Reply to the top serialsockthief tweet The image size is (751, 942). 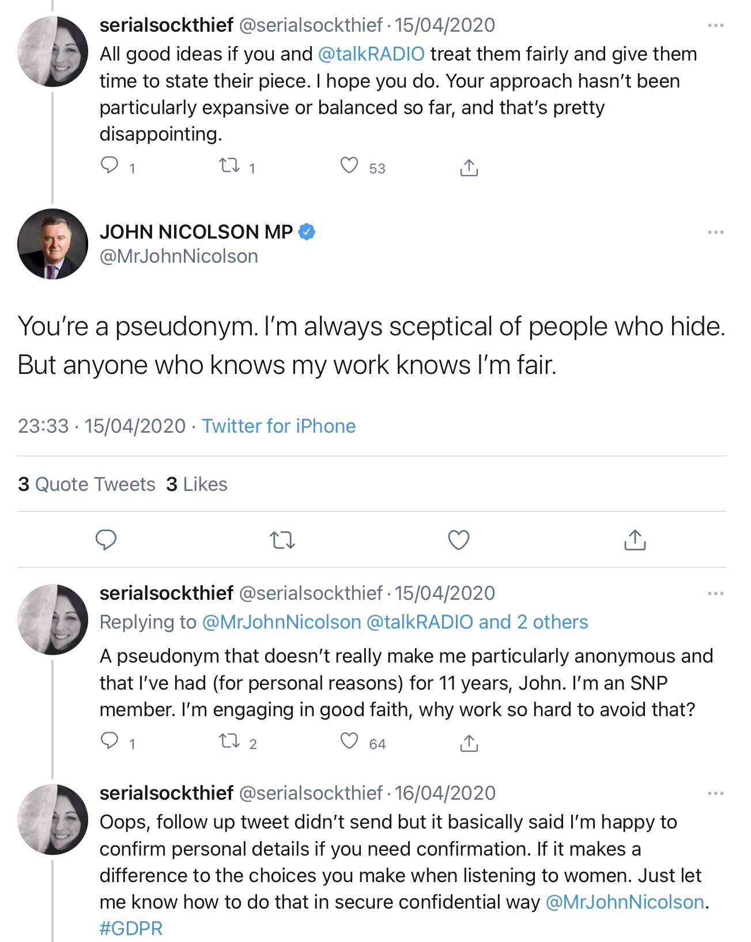110,166
